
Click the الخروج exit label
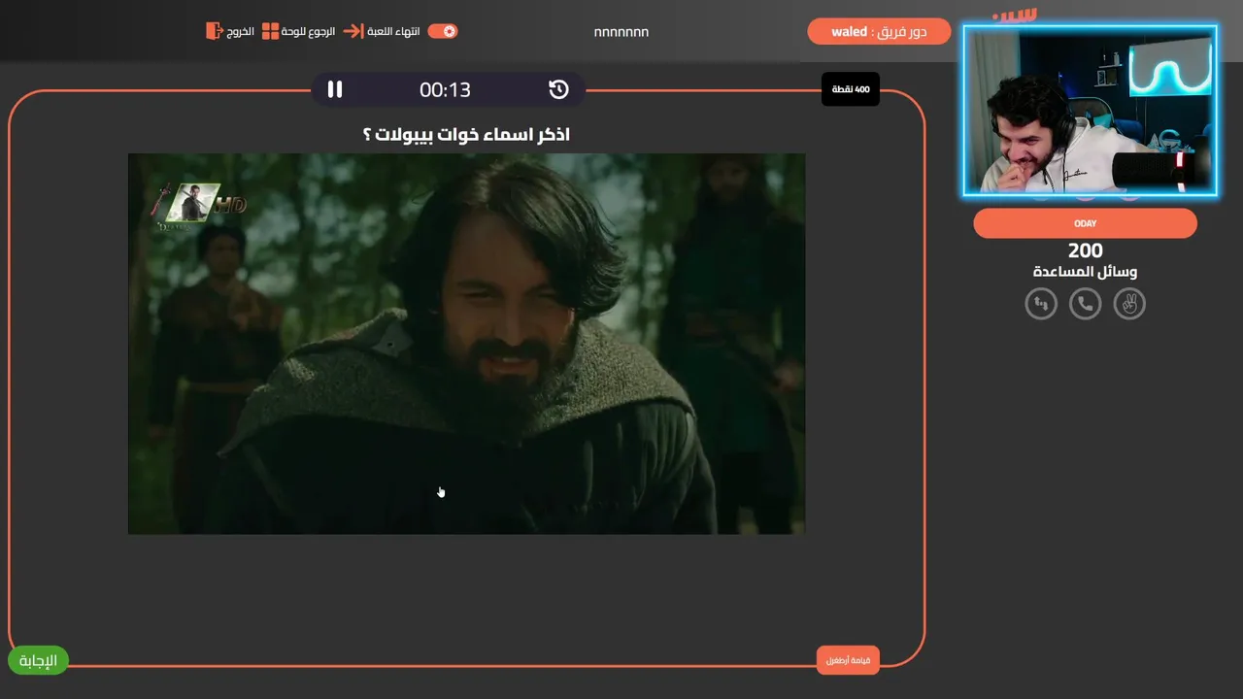pos(241,31)
